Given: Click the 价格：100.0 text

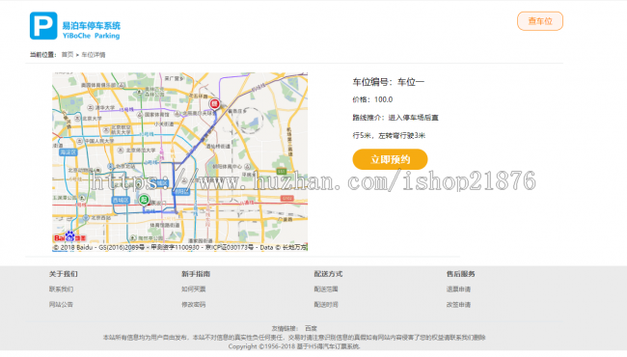Looking at the screenshot, I should 372,99.
